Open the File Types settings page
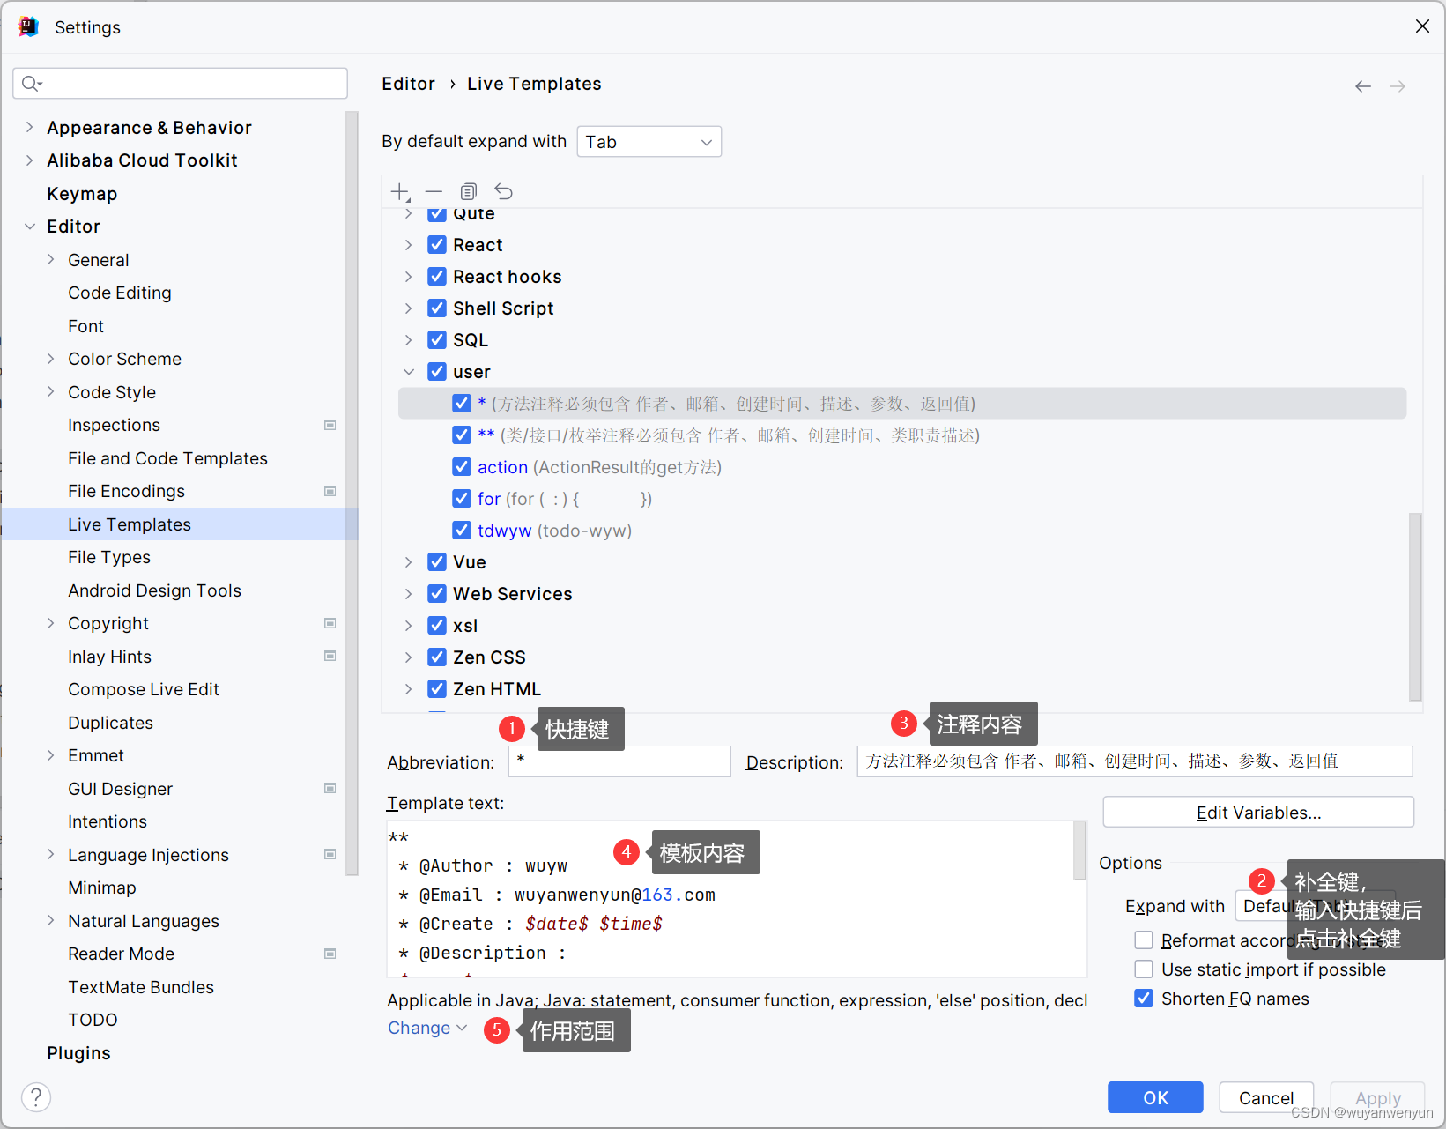The width and height of the screenshot is (1446, 1129). [x=109, y=557]
